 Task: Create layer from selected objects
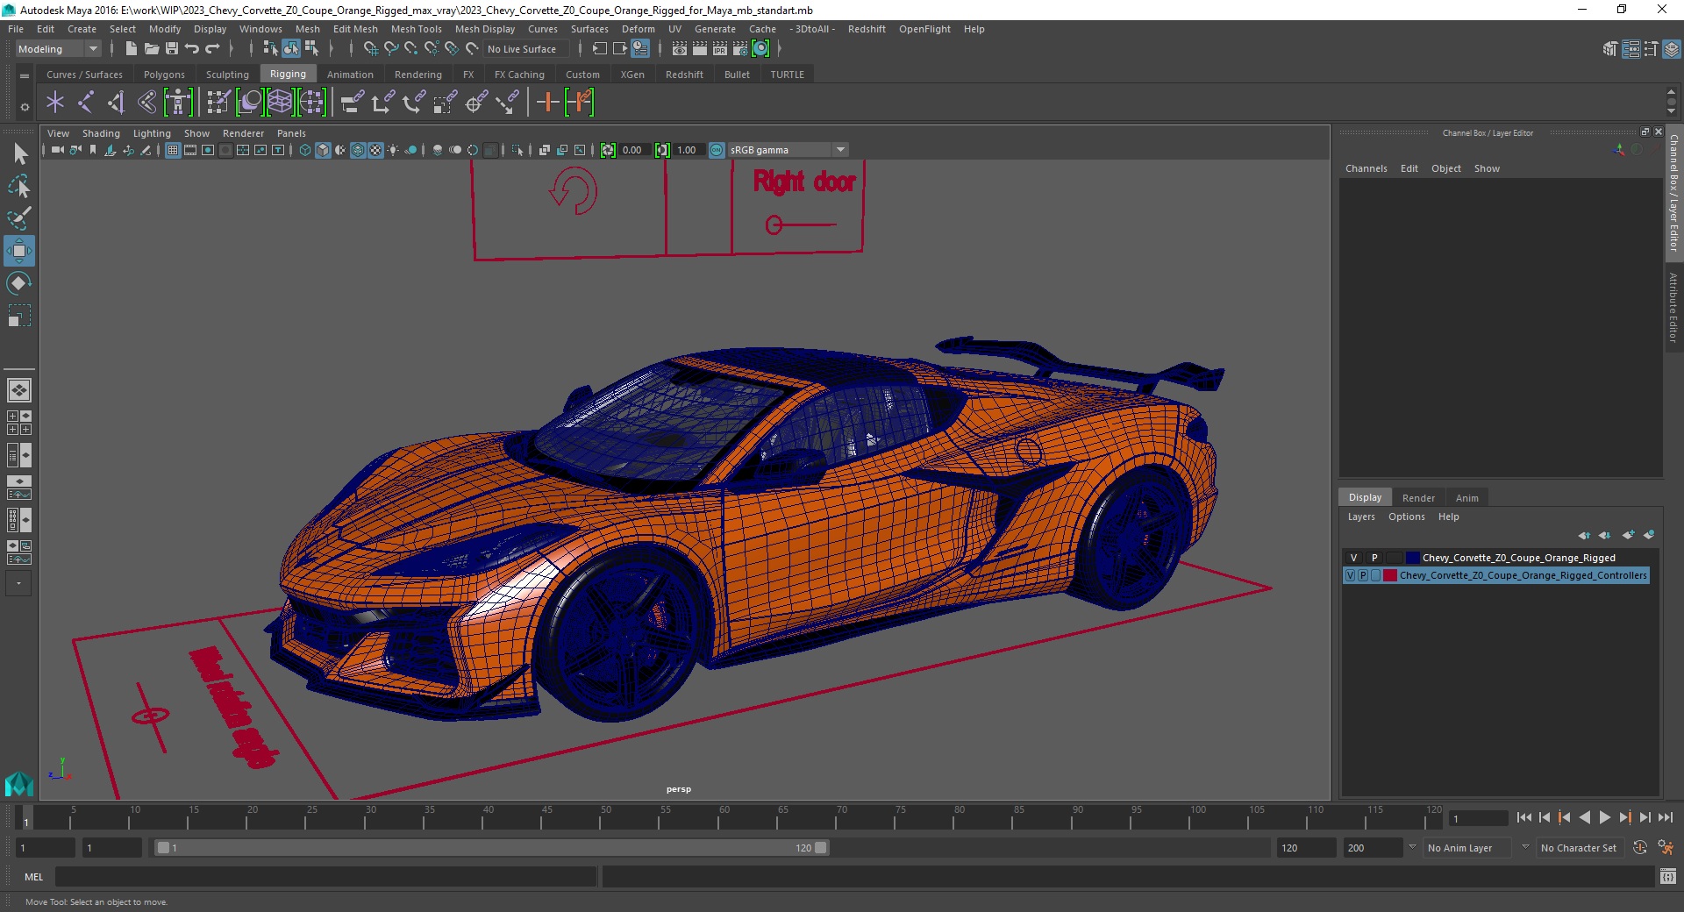[1649, 535]
